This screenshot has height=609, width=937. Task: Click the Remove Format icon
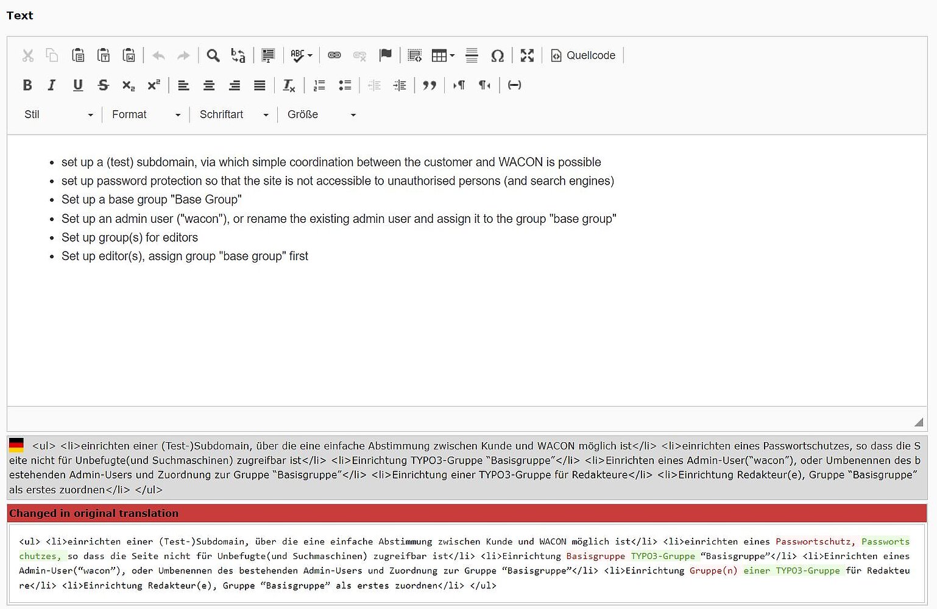(289, 85)
